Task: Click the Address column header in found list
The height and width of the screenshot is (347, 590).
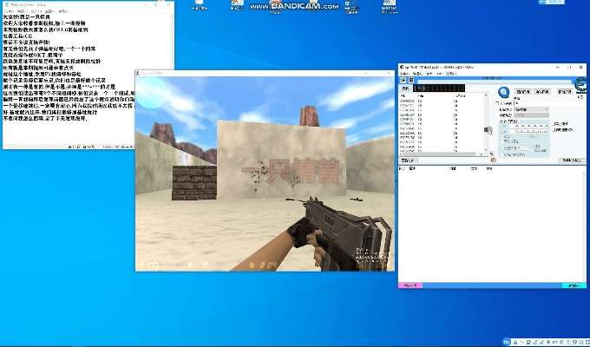Action: click(x=403, y=96)
